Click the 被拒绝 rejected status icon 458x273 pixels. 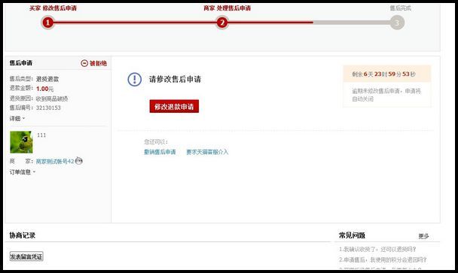point(84,63)
